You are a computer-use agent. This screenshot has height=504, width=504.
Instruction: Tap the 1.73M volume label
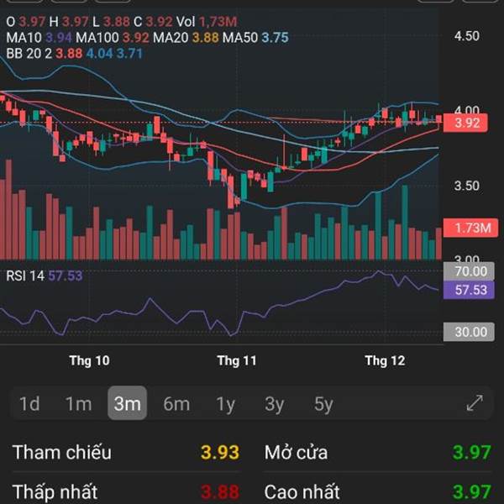(470, 228)
